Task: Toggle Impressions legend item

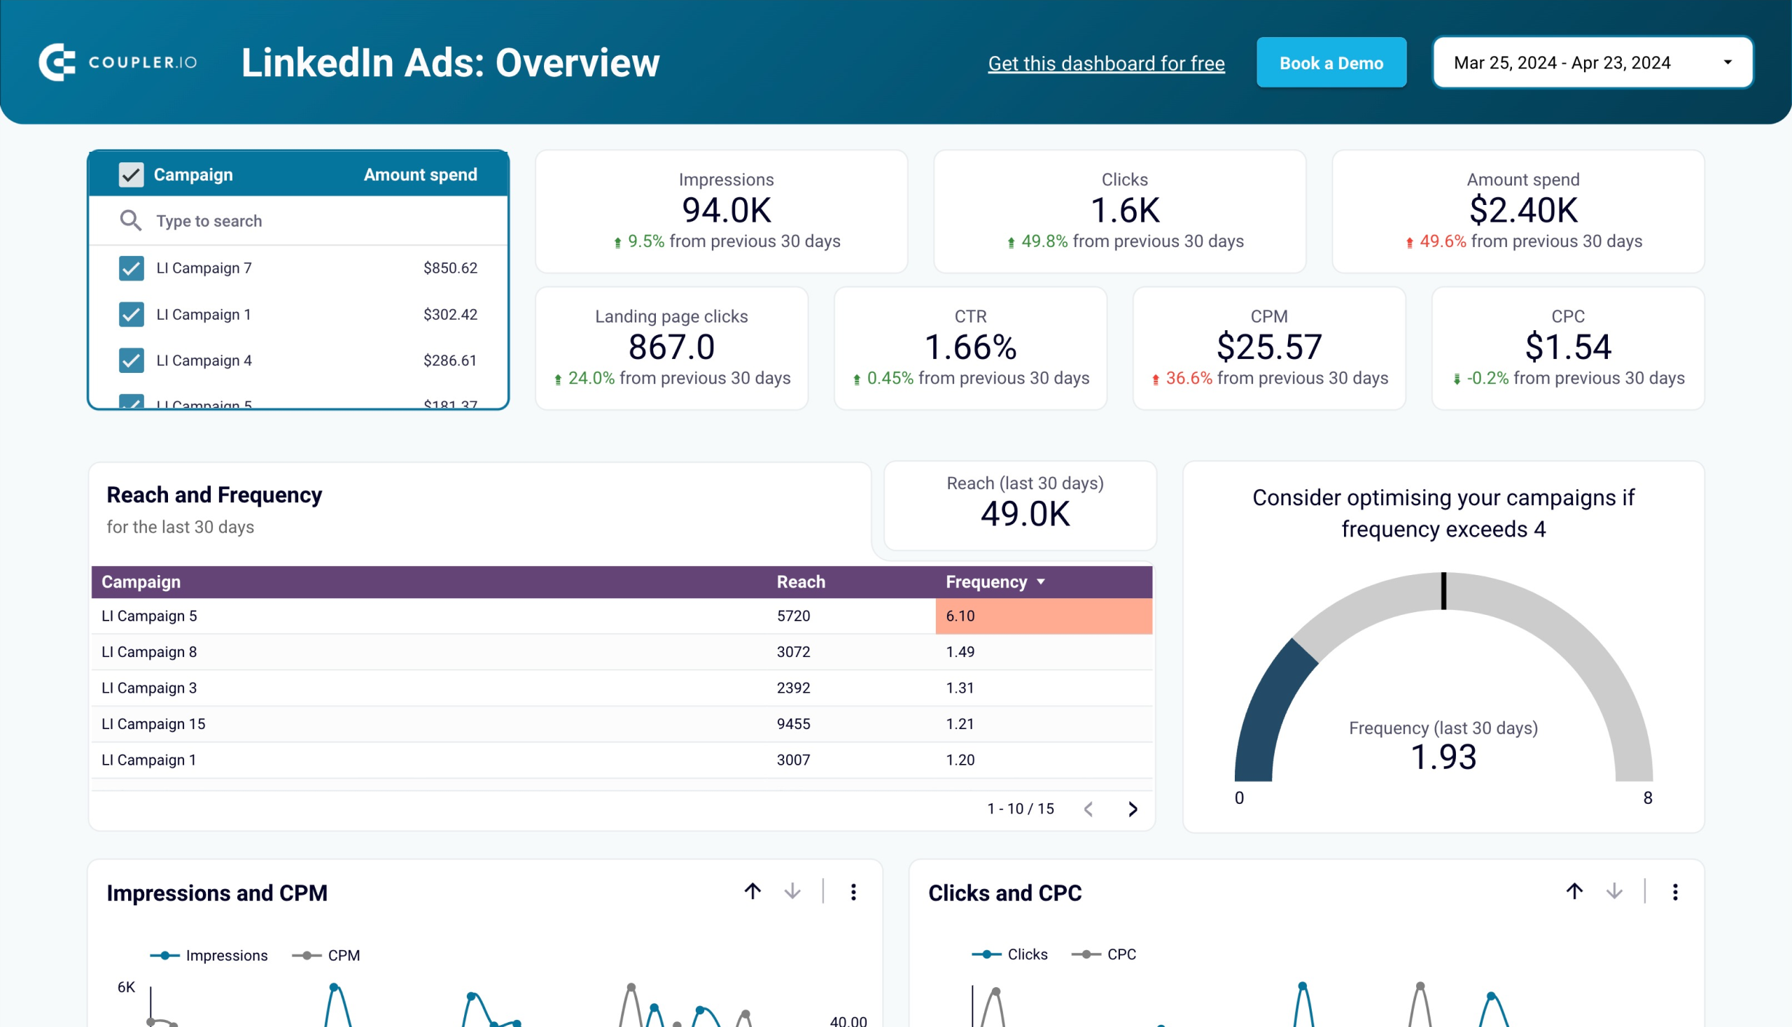Action: point(209,955)
